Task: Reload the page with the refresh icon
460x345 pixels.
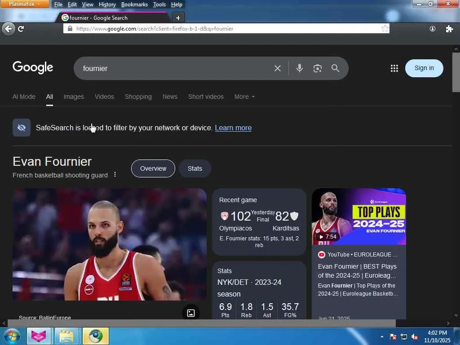Action: (x=21, y=29)
